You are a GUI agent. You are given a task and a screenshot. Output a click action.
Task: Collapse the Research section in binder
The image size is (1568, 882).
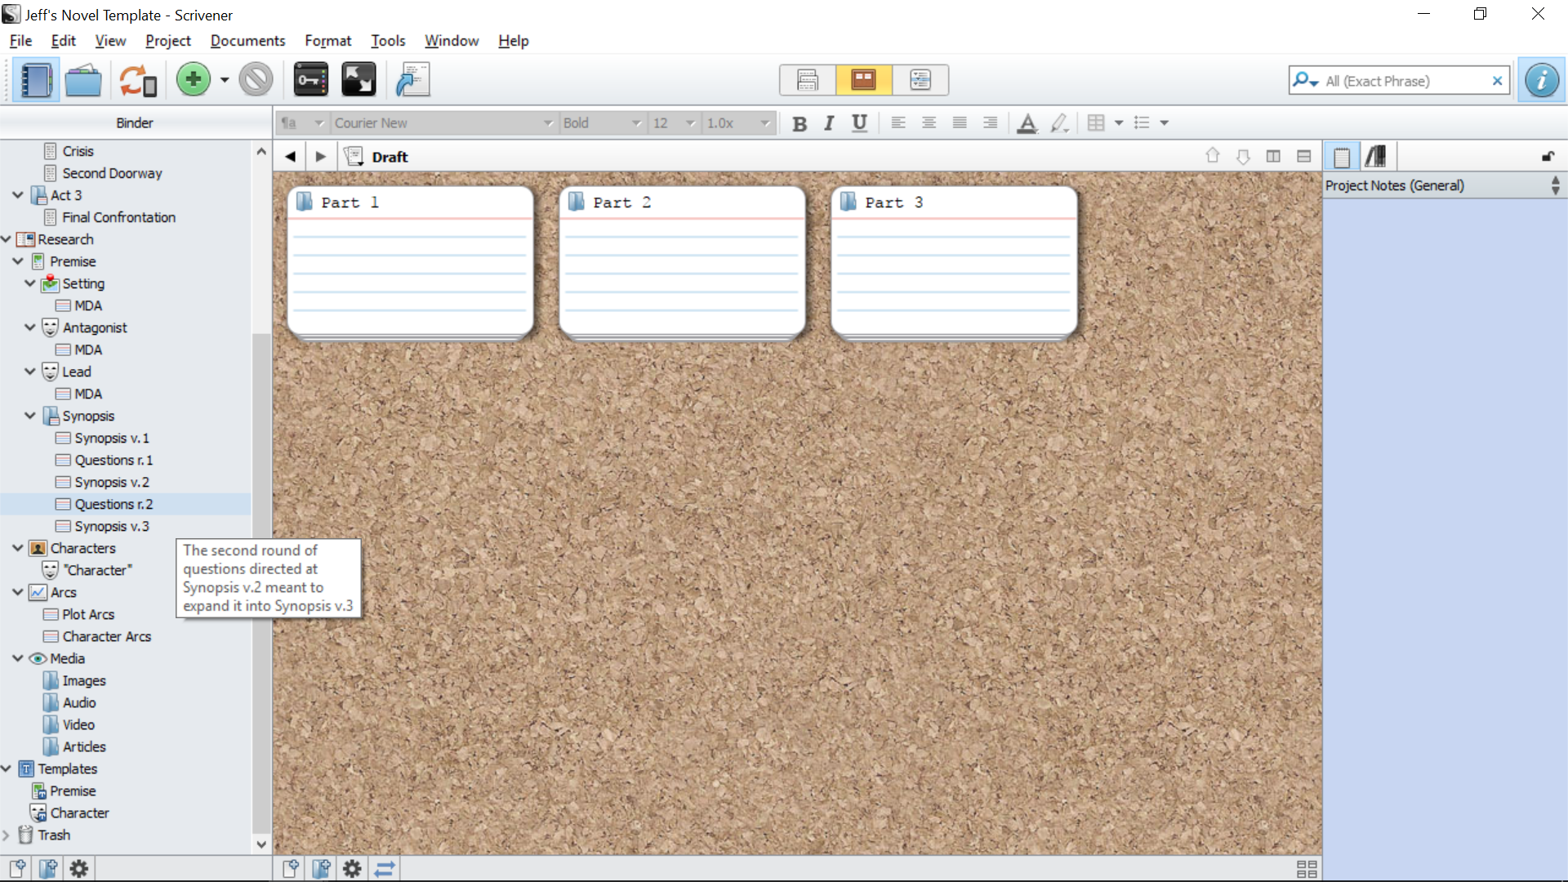pyautogui.click(x=7, y=238)
